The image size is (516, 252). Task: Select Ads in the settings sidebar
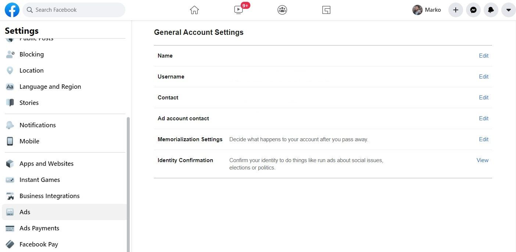(x=65, y=212)
